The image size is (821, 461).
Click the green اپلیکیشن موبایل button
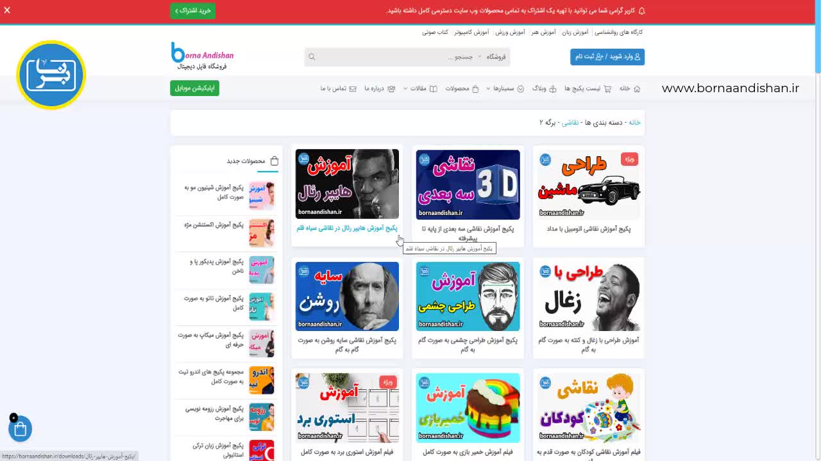[194, 88]
